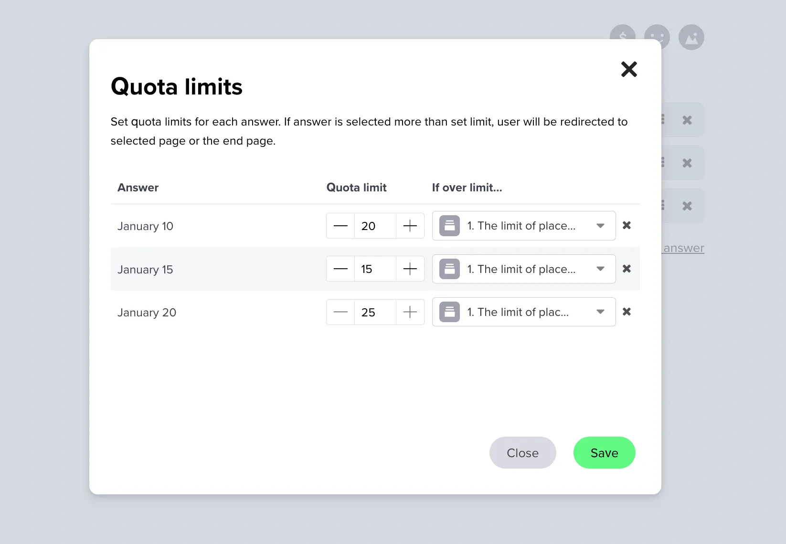This screenshot has height=544, width=786.
Task: Open the over-limit dropdown for January 10
Action: point(600,226)
